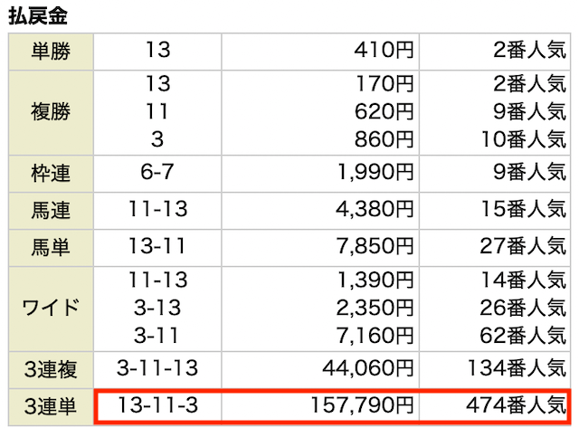
Task: Select the 複勝 row header cell
Action: [x=51, y=112]
